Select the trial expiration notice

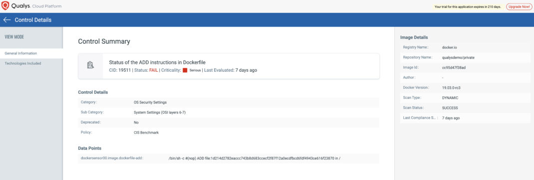(x=468, y=6)
